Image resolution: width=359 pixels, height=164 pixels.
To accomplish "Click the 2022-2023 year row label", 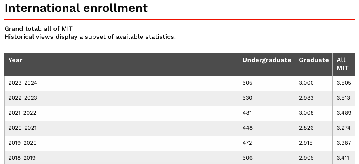I will click(23, 98).
